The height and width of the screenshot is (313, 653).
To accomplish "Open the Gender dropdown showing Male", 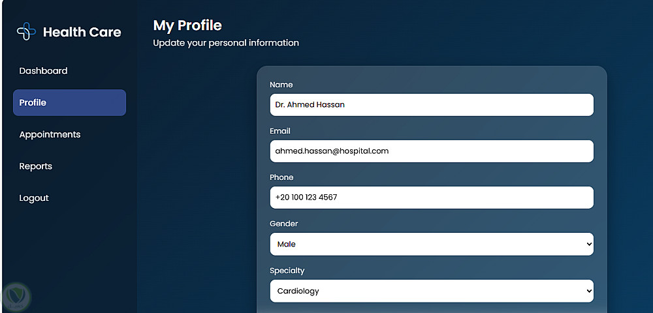I will click(431, 245).
